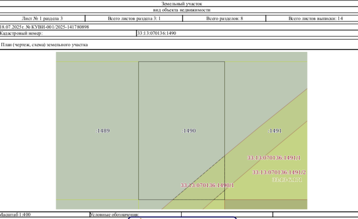Select the 'Кадастровый номер:' label
The image size is (358, 219).
(x=21, y=33)
